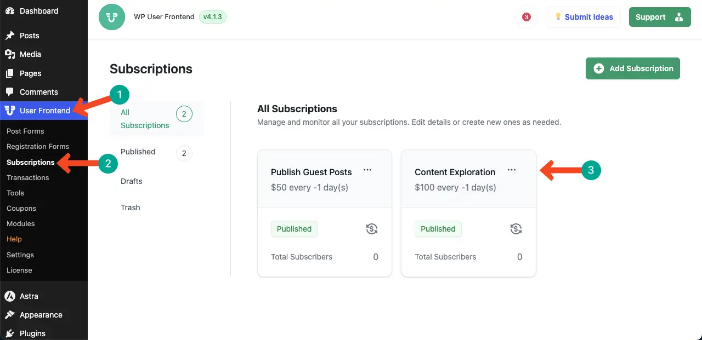Click the Plugins icon in sidebar
The height and width of the screenshot is (340, 702).
click(x=10, y=333)
